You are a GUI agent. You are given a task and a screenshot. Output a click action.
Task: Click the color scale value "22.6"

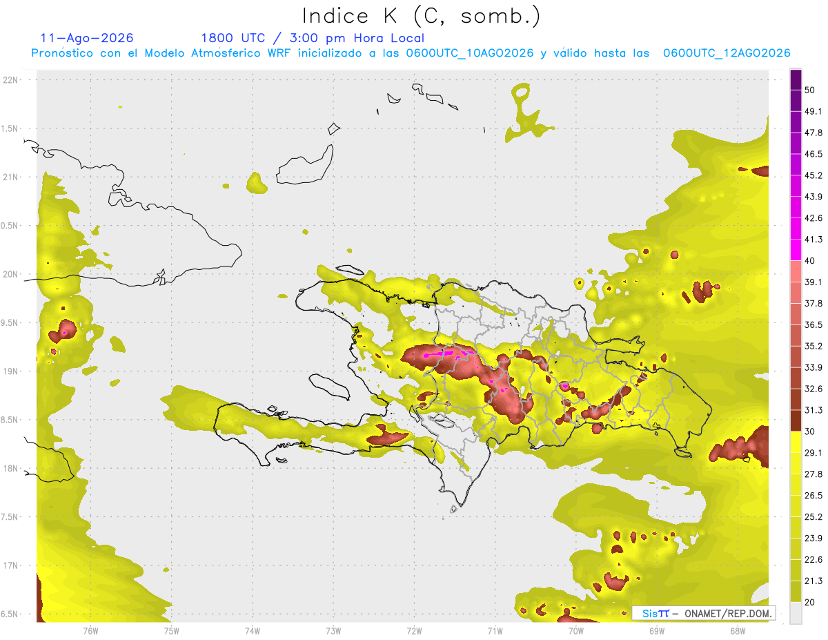point(813,560)
